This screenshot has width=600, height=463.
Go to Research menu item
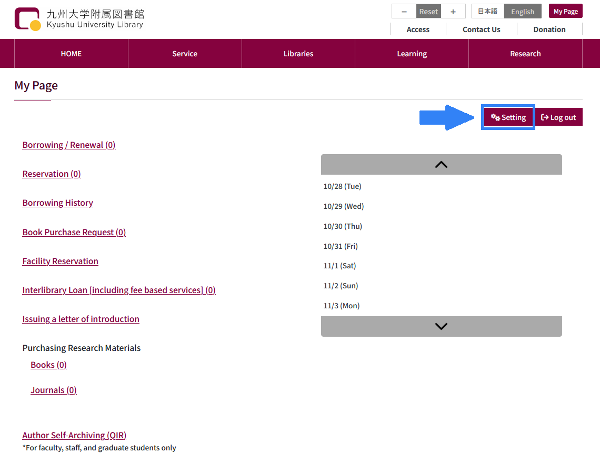(x=525, y=54)
